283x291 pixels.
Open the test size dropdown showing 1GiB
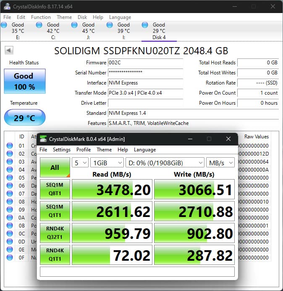(x=107, y=163)
